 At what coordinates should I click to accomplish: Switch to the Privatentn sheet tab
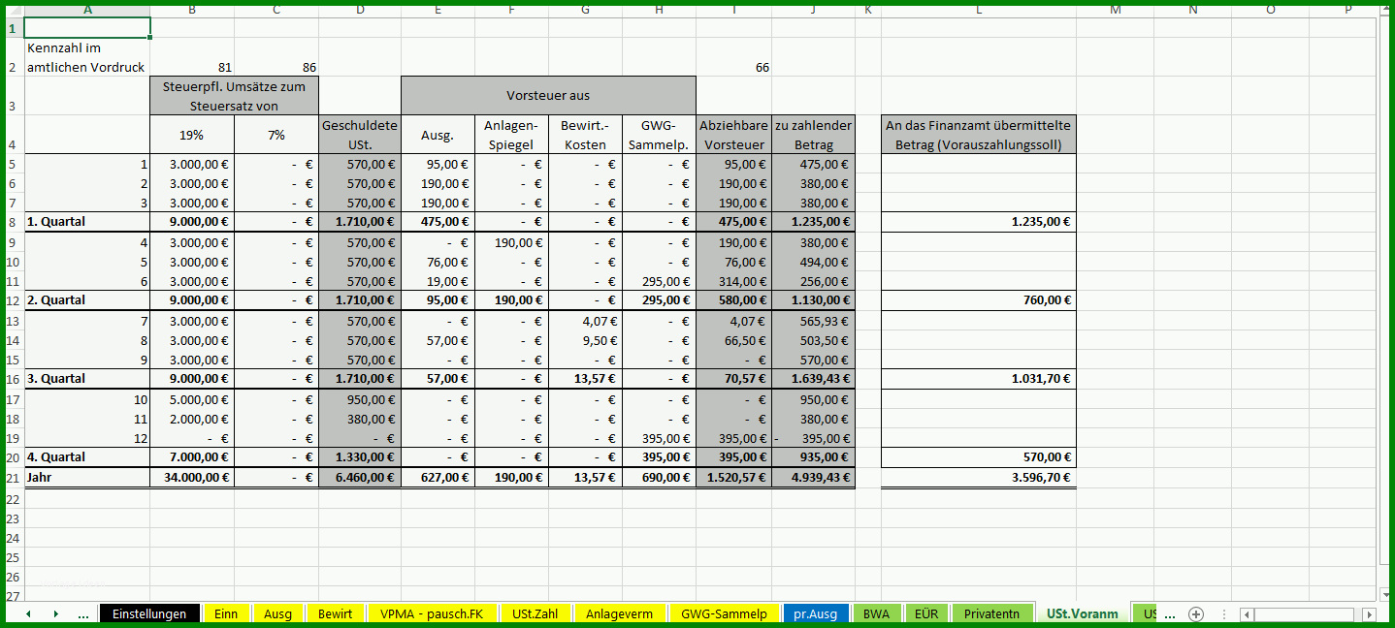click(991, 613)
